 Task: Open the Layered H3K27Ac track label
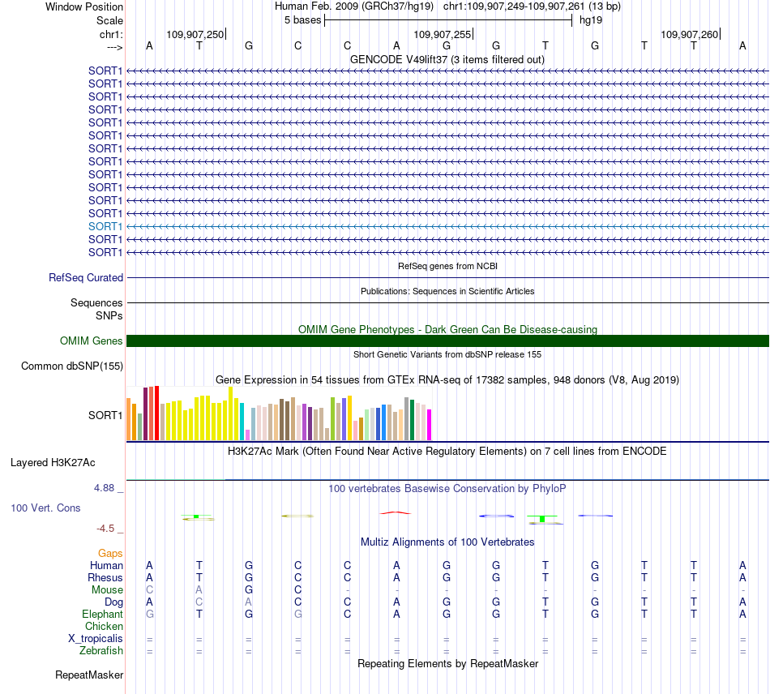53,463
